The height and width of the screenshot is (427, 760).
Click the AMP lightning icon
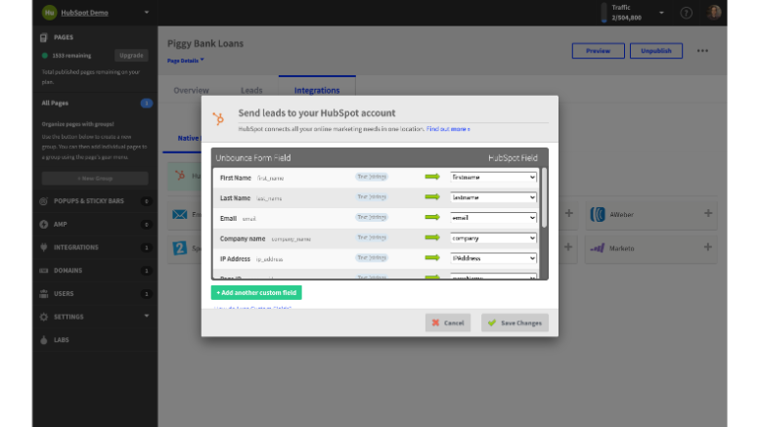point(44,224)
